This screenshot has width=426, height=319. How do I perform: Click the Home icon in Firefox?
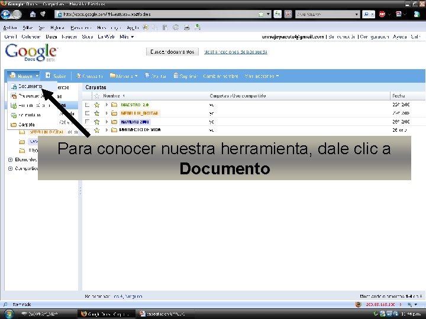[33, 14]
